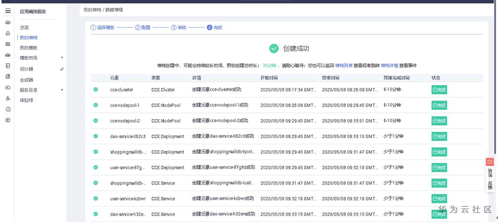The image size is (498, 222).
Task: Click the 元素 column header
Action: 115,78
